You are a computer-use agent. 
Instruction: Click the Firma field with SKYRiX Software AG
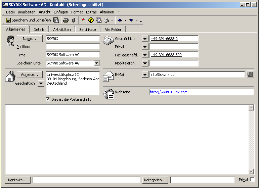pyautogui.click(x=73, y=55)
